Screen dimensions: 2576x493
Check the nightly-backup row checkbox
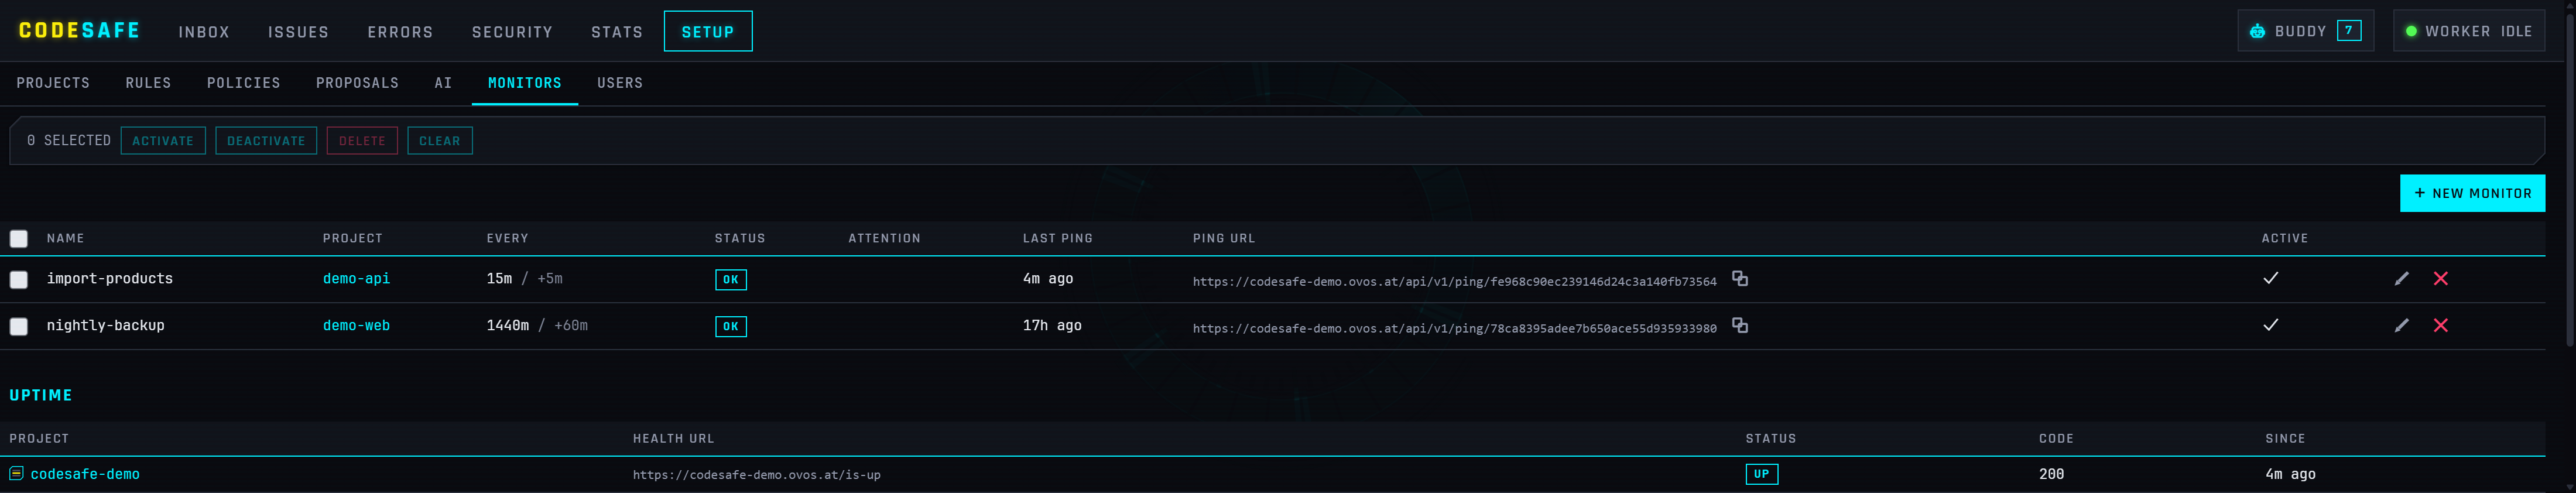point(19,327)
